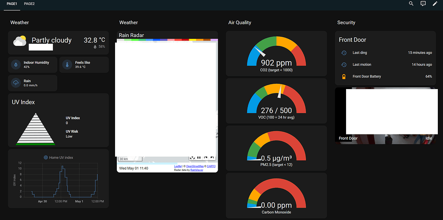Viewport: 443px width, 220px height.
Task: Open the RainViewer link
Action: [x=197, y=170]
